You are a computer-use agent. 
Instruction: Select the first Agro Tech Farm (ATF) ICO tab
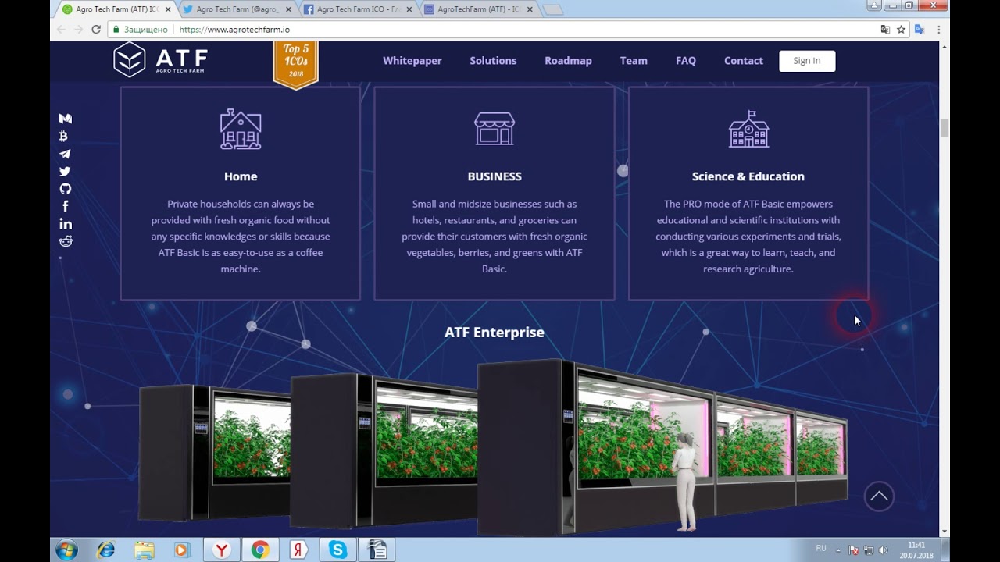pos(114,9)
